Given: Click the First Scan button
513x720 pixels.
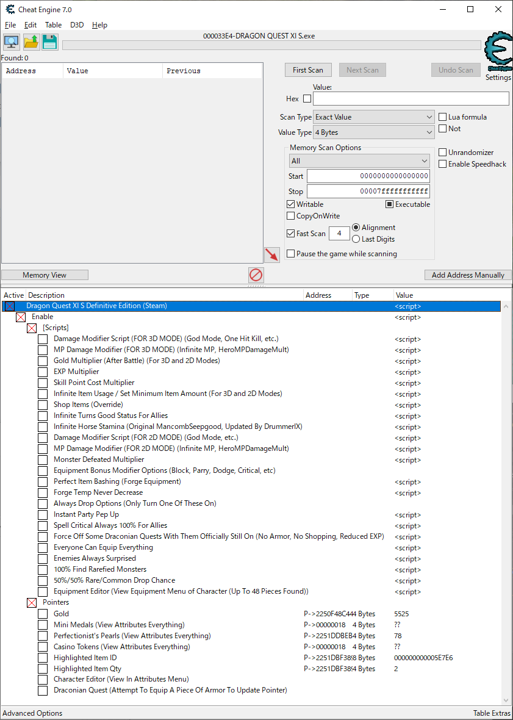Looking at the screenshot, I should [307, 70].
